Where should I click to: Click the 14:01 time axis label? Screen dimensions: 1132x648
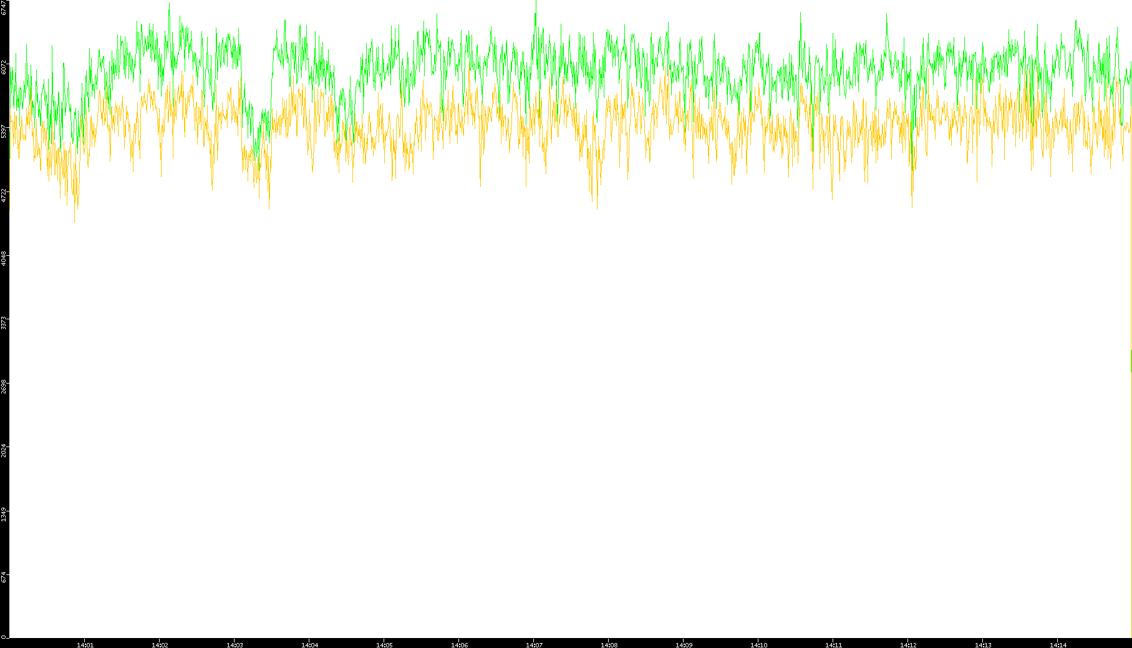point(85,645)
